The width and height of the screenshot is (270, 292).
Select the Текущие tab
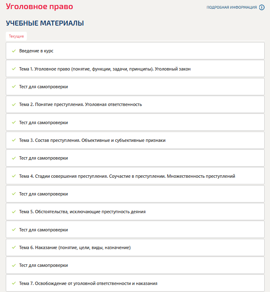click(17, 36)
